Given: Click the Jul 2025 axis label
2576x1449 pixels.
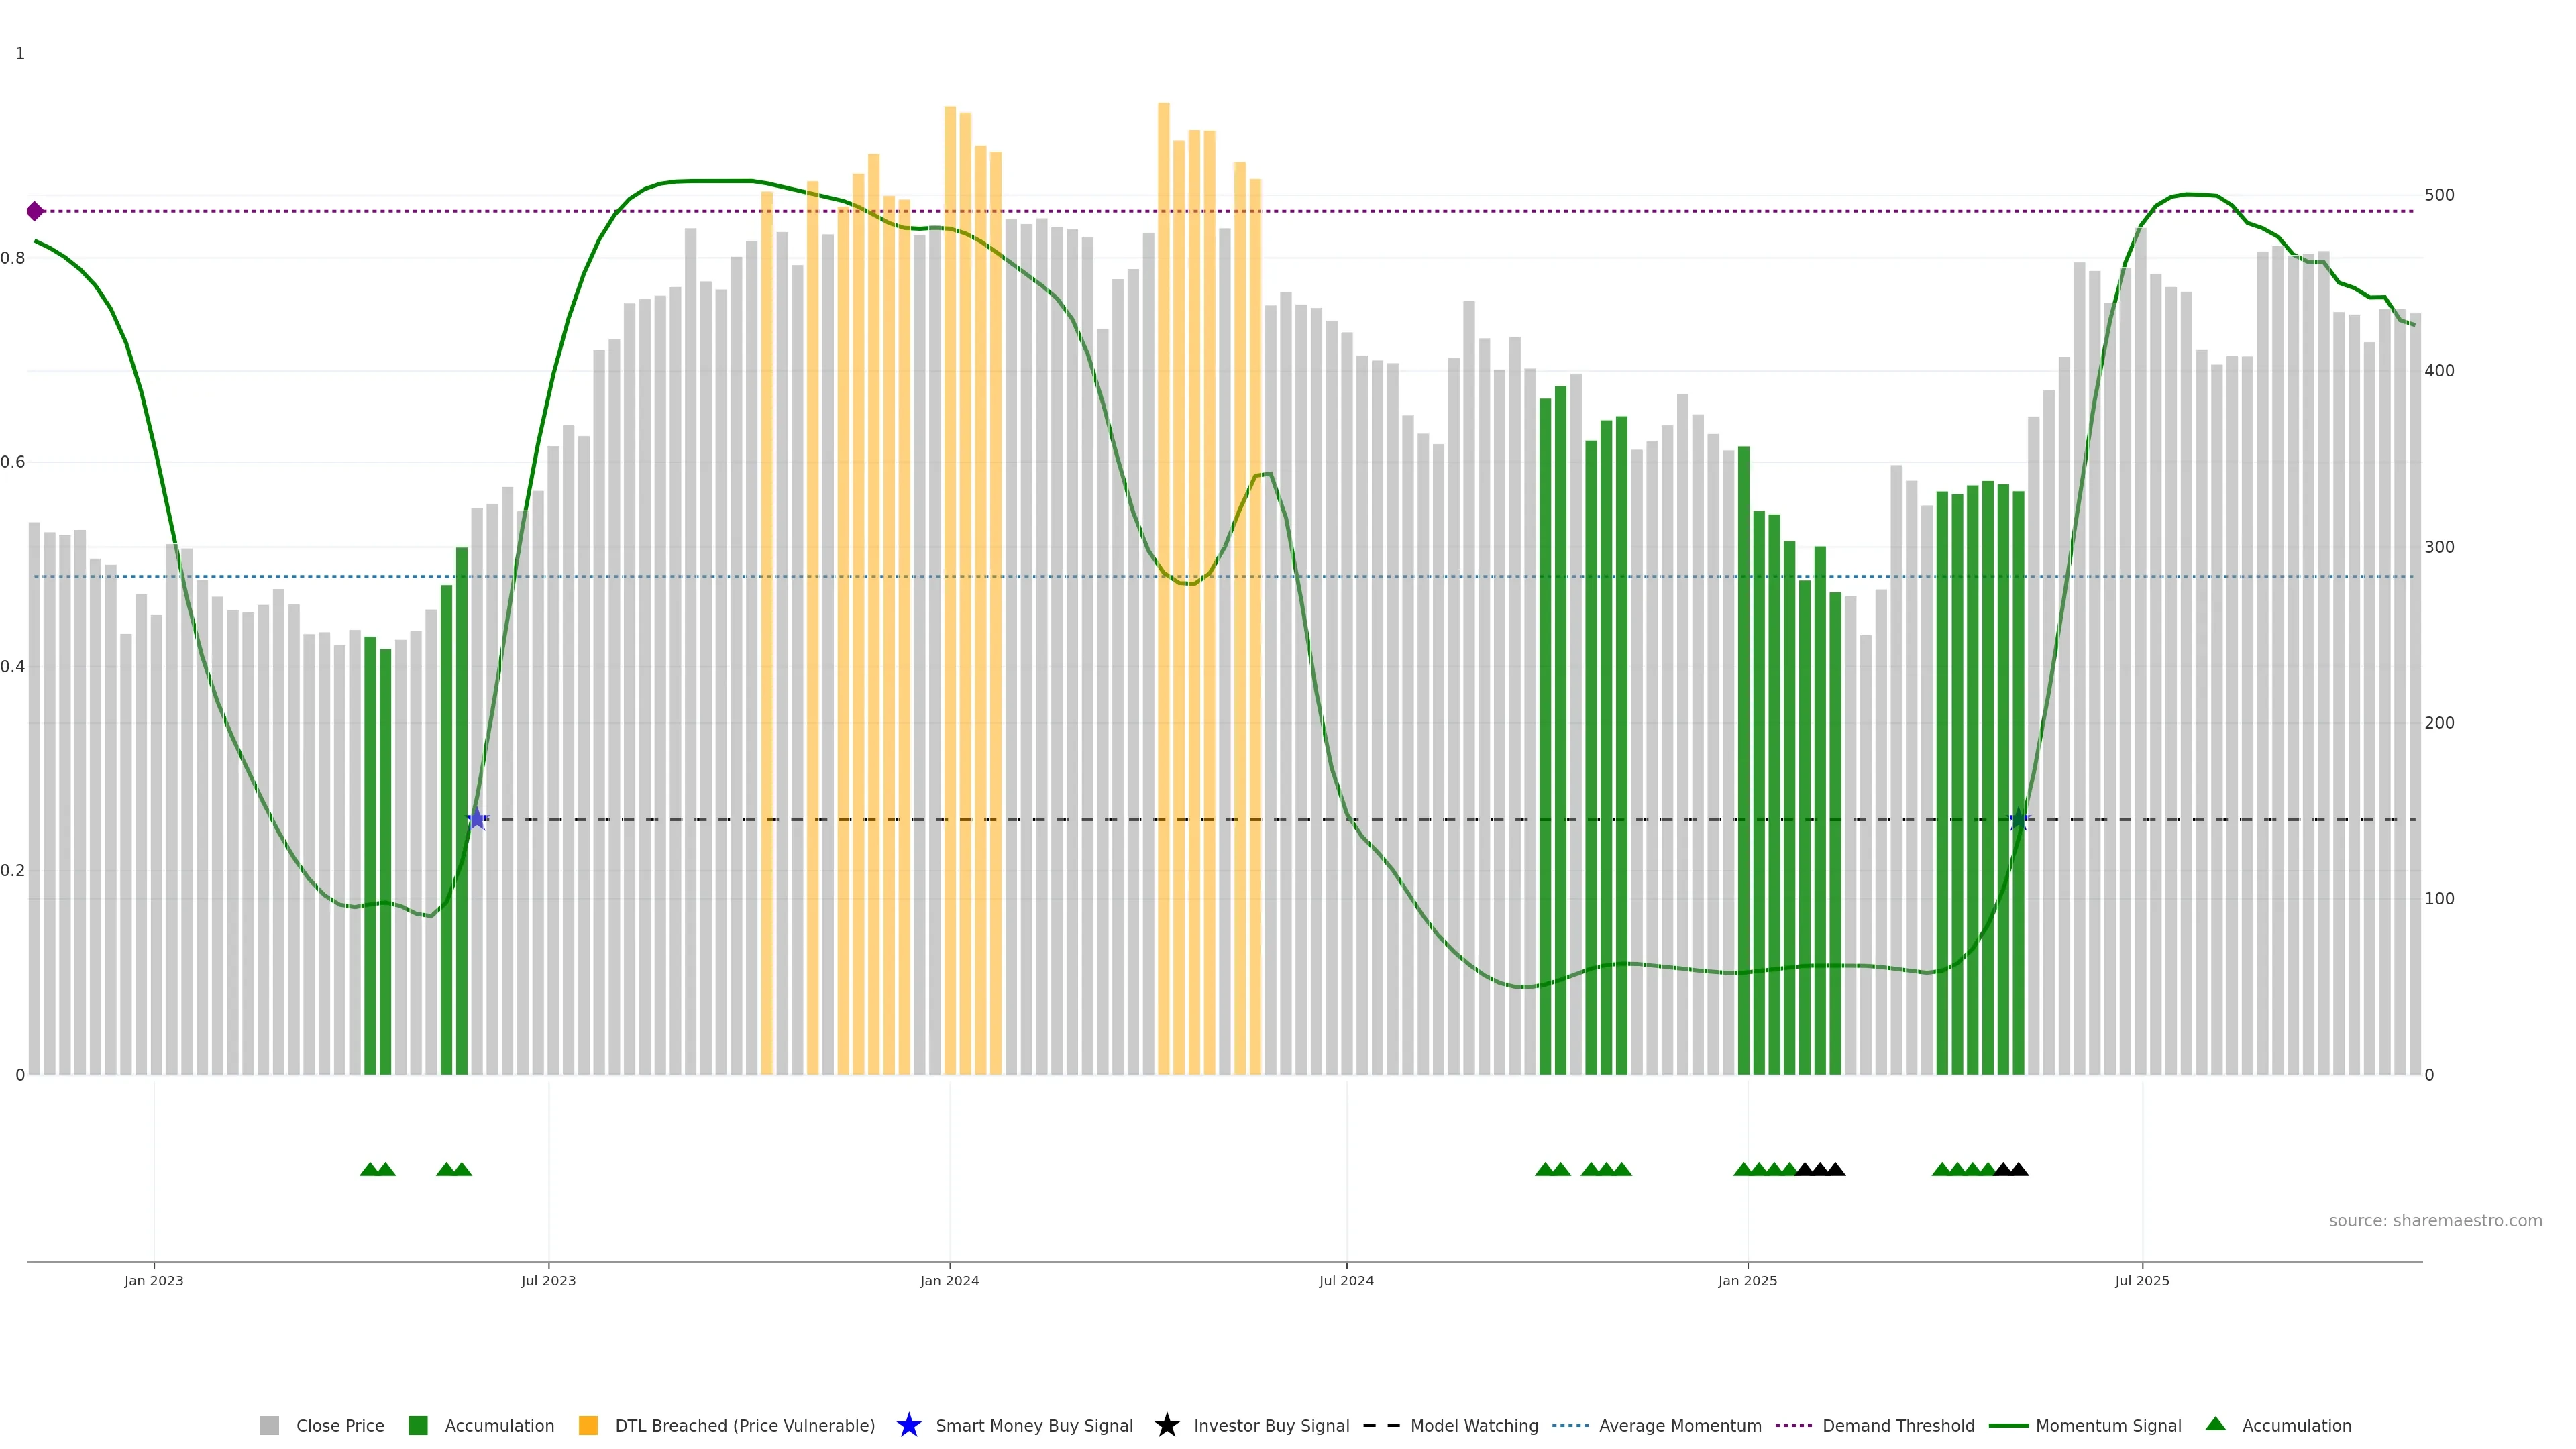Looking at the screenshot, I should pyautogui.click(x=2142, y=1281).
